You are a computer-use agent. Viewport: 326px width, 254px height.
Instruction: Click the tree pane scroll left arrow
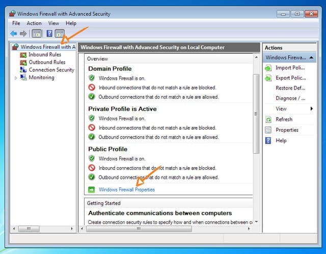(x=14, y=229)
